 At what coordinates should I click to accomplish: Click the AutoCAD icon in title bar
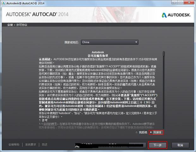coord(3,3)
